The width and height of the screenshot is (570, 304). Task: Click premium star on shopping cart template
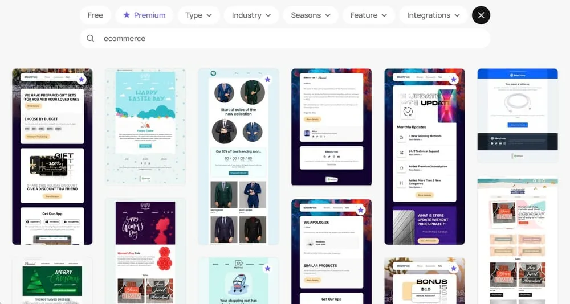pos(267,269)
